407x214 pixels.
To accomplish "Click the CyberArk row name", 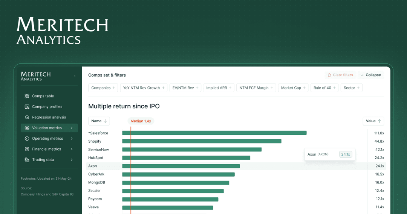I will point(96,174).
